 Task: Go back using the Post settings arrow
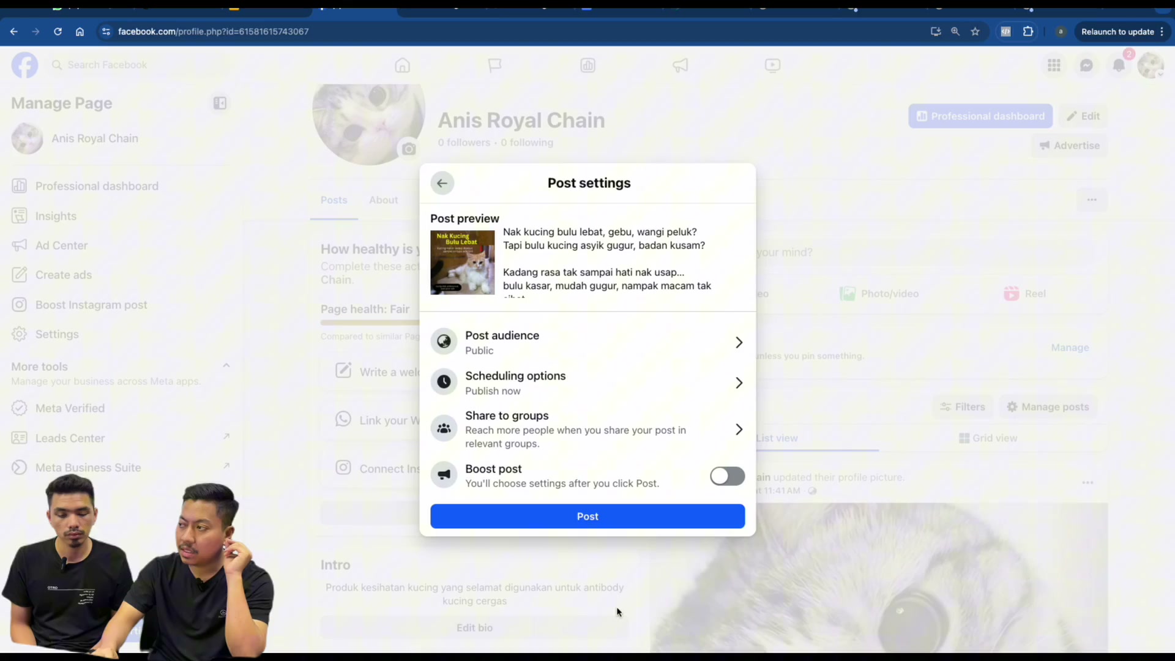coord(442,183)
